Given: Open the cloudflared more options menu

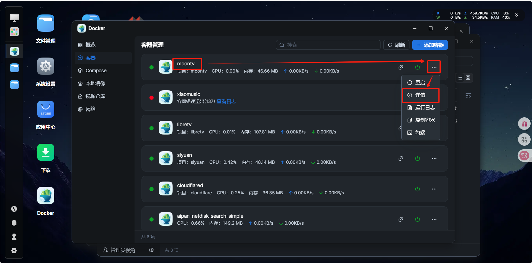Looking at the screenshot, I should pos(434,189).
